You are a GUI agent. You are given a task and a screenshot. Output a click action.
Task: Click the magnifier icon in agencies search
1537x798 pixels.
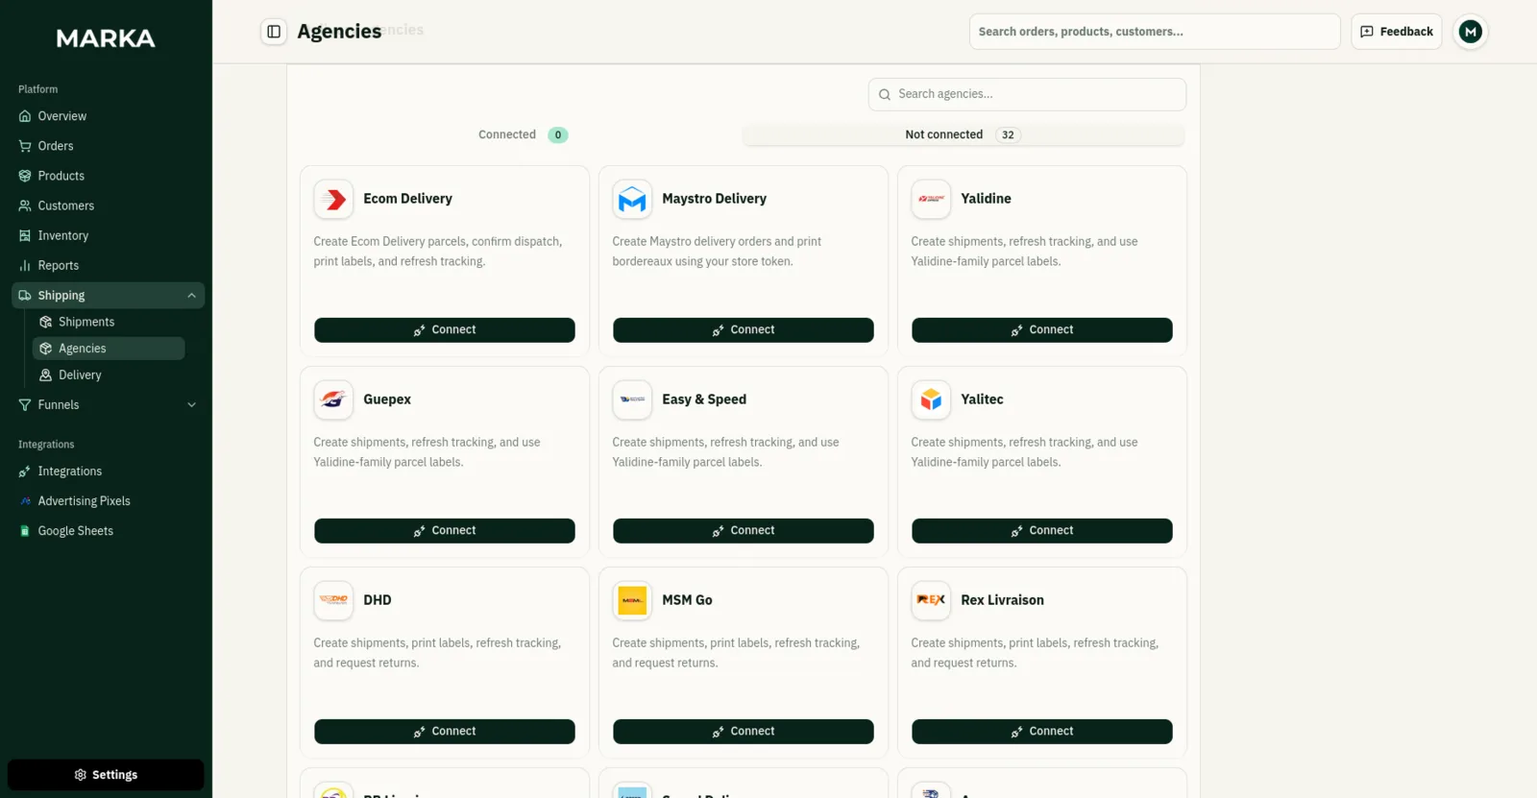click(x=885, y=95)
